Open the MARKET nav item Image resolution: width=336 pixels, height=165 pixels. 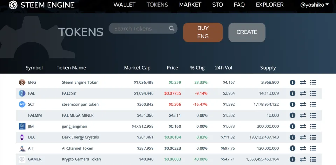(190, 5)
